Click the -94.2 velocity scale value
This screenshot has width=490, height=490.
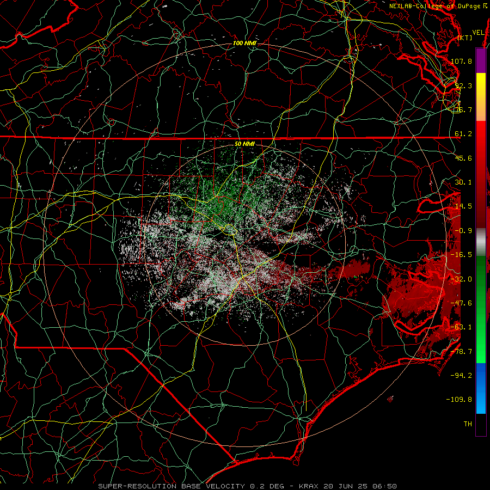point(461,376)
